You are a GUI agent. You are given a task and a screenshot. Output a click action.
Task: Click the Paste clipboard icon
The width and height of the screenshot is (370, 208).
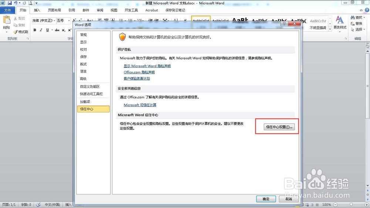pyautogui.click(x=6, y=20)
